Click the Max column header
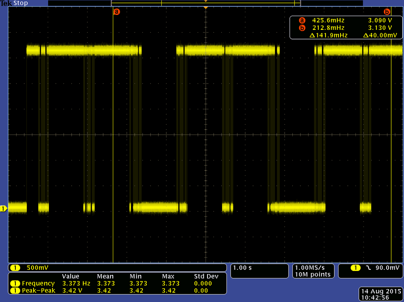This screenshot has width=404, height=302. 168,276
